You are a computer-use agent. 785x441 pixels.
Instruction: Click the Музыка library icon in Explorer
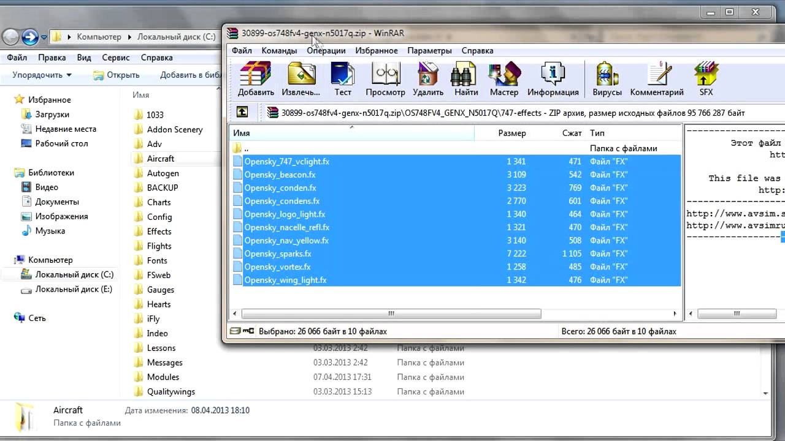tap(26, 231)
